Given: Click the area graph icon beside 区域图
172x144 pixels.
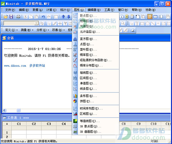Looking at the screenshot, I should pyautogui.click(x=75, y=114).
